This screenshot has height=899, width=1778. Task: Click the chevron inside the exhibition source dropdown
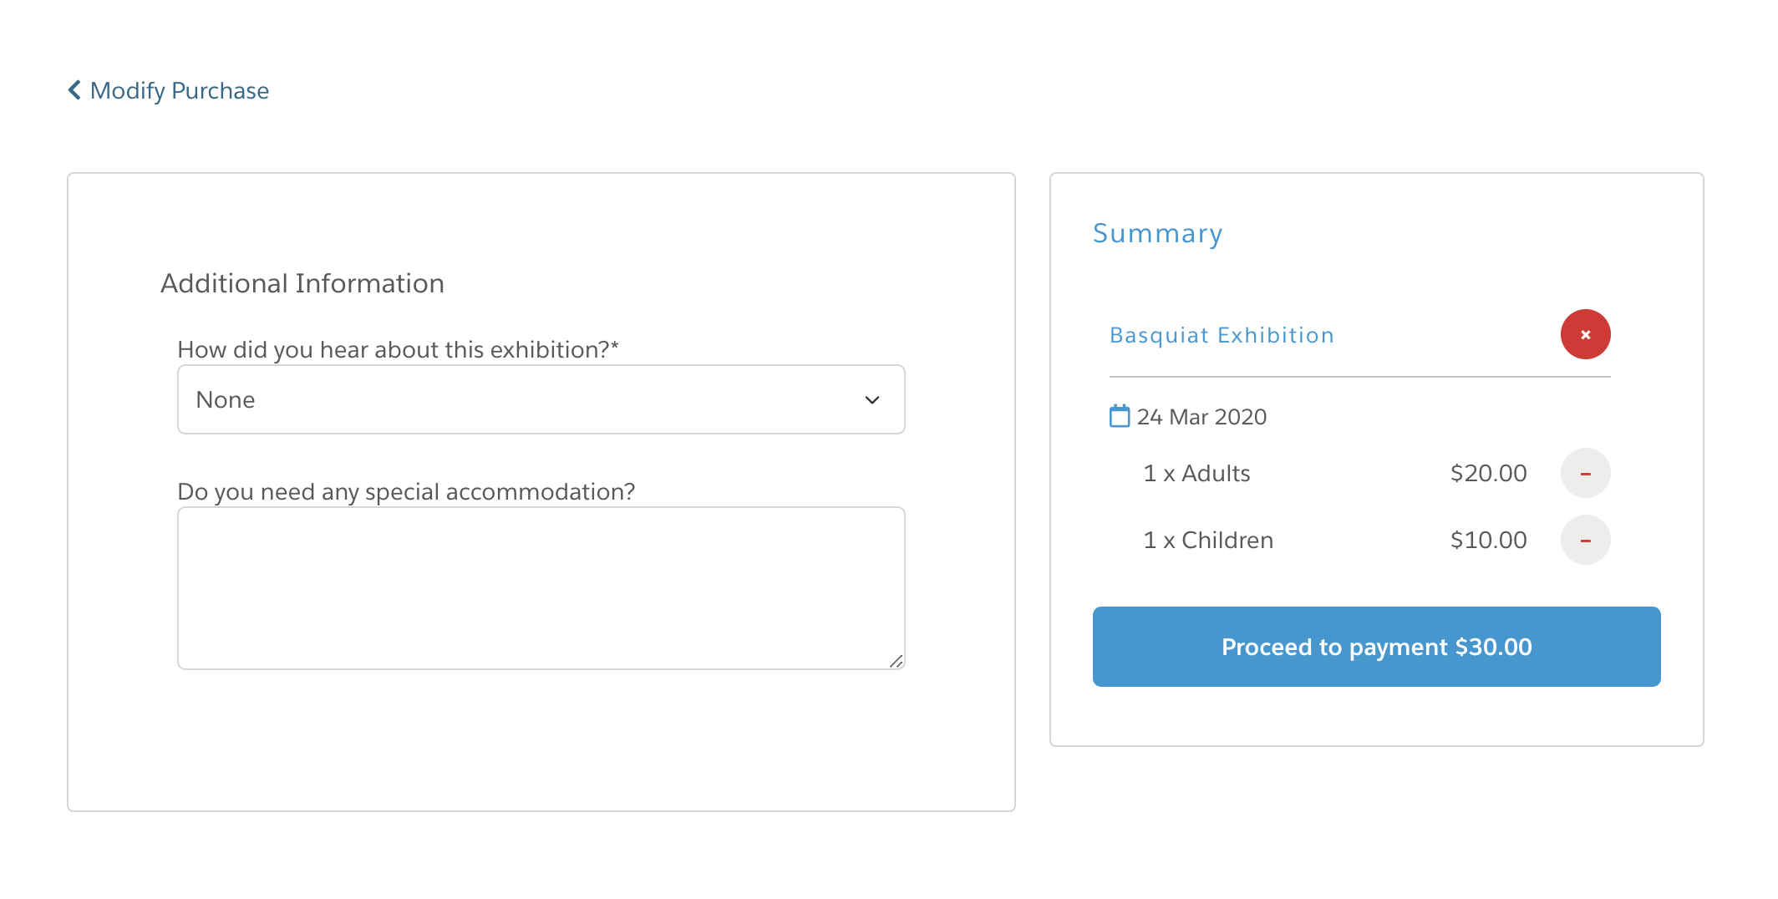[871, 399]
